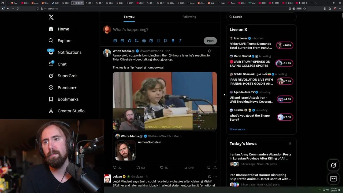Image resolution: width=343 pixels, height=193 pixels.
Task: Join Mario Nawfal live +61.9K
Action: coord(284,63)
